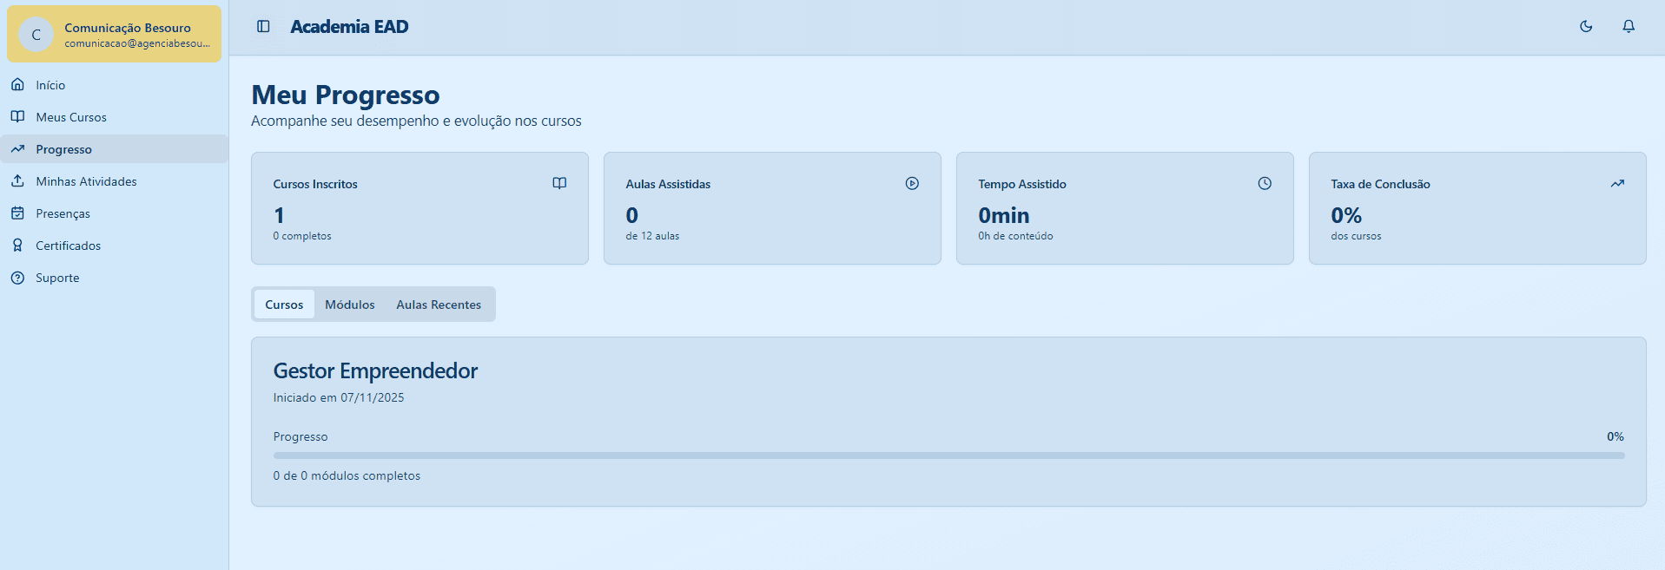Toggle the sidebar panel icon
This screenshot has height=570, width=1665.
coord(263,27)
